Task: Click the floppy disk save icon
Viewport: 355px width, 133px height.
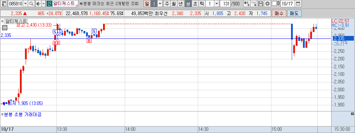Action: [261, 4]
